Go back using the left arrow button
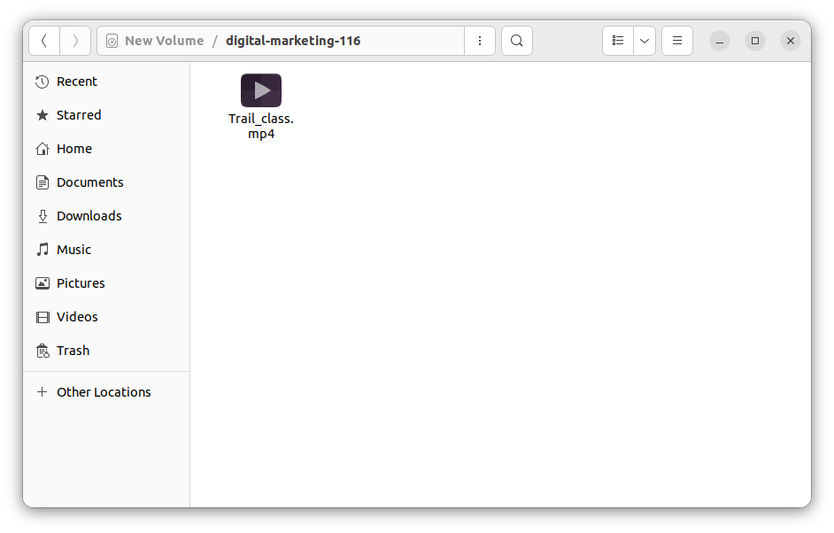 coord(44,41)
